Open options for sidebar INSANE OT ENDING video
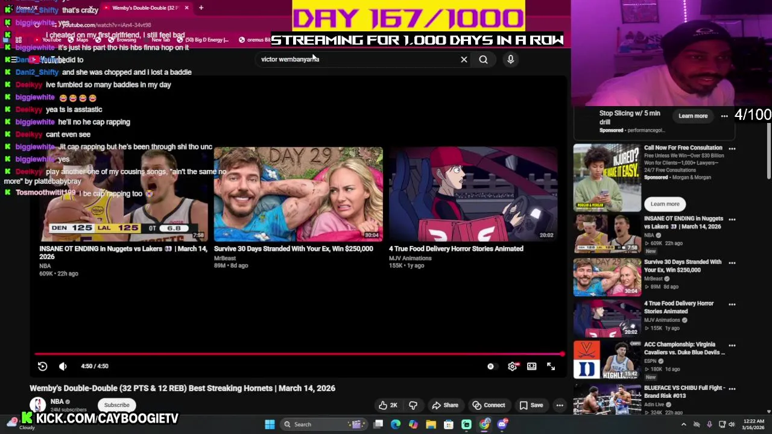772x434 pixels. tap(732, 219)
